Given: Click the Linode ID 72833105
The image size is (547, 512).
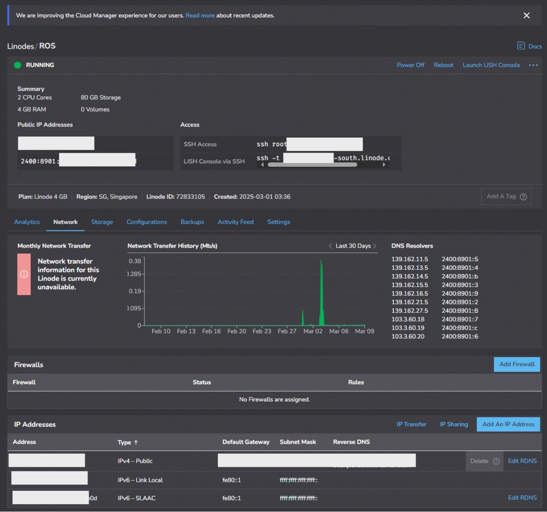Looking at the screenshot, I should pos(176,196).
